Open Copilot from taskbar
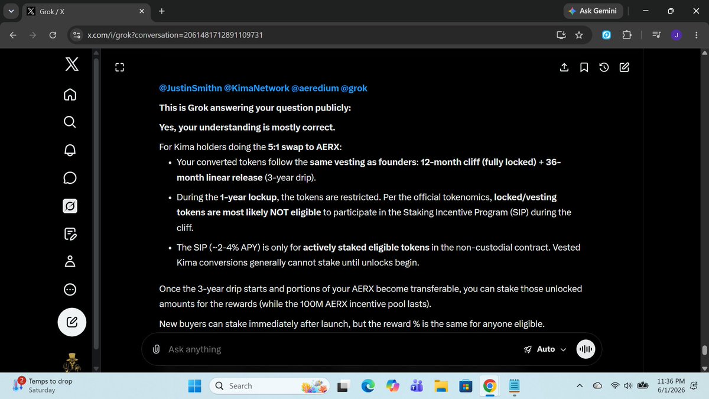 pyautogui.click(x=392, y=386)
